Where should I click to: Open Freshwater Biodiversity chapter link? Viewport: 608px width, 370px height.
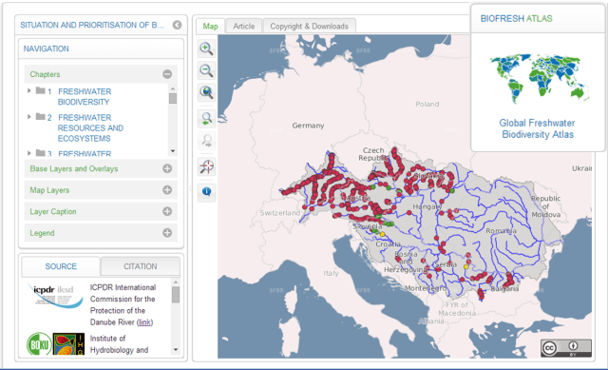pos(85,97)
